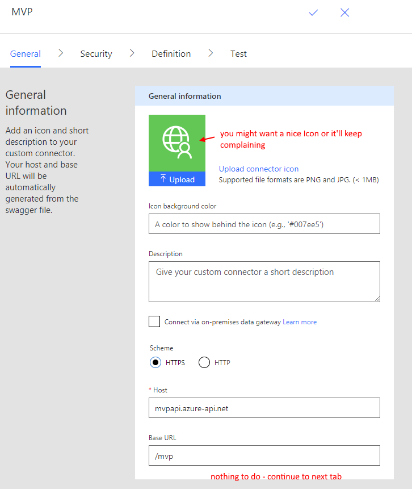Click chevron arrow between General and Security
This screenshot has width=412, height=489.
61,53
